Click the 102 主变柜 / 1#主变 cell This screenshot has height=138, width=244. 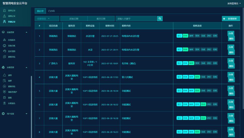click(x=90, y=63)
